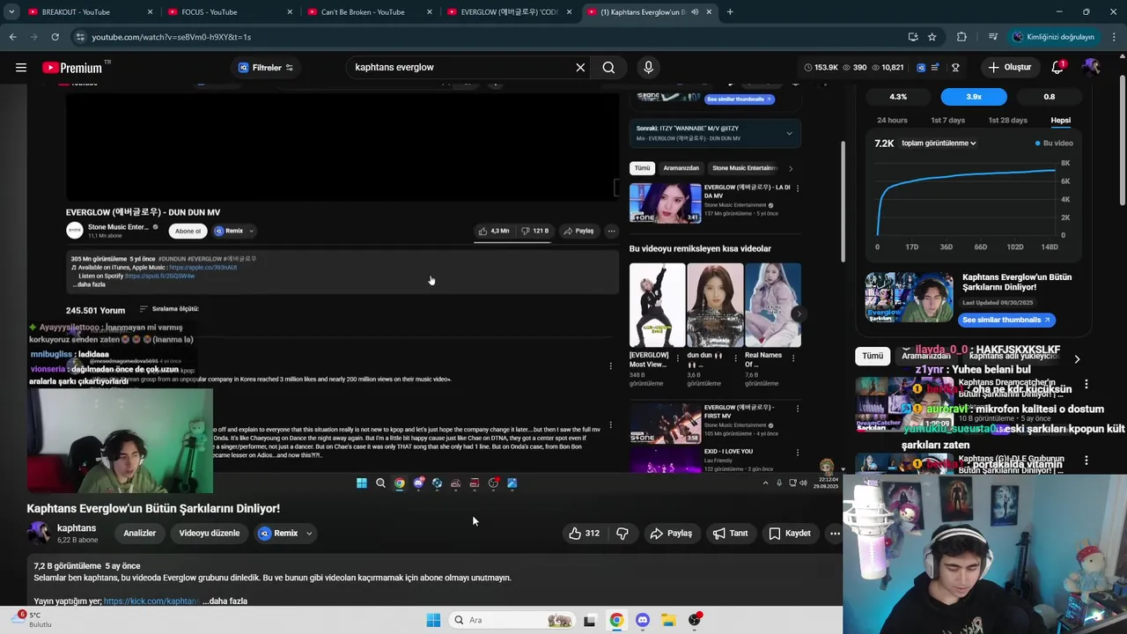The image size is (1127, 634).
Task: Open the YouTube hamburger guide menu
Action: [x=21, y=67]
